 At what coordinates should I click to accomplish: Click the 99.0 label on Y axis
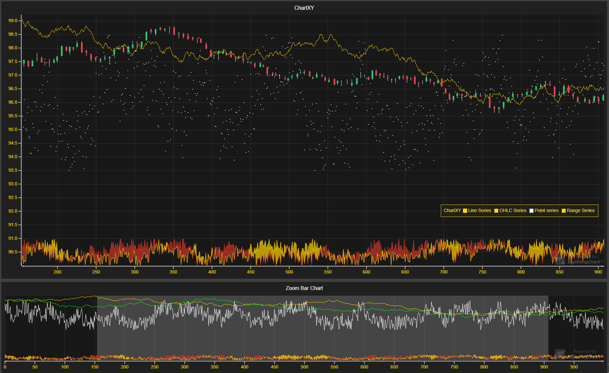[13, 21]
